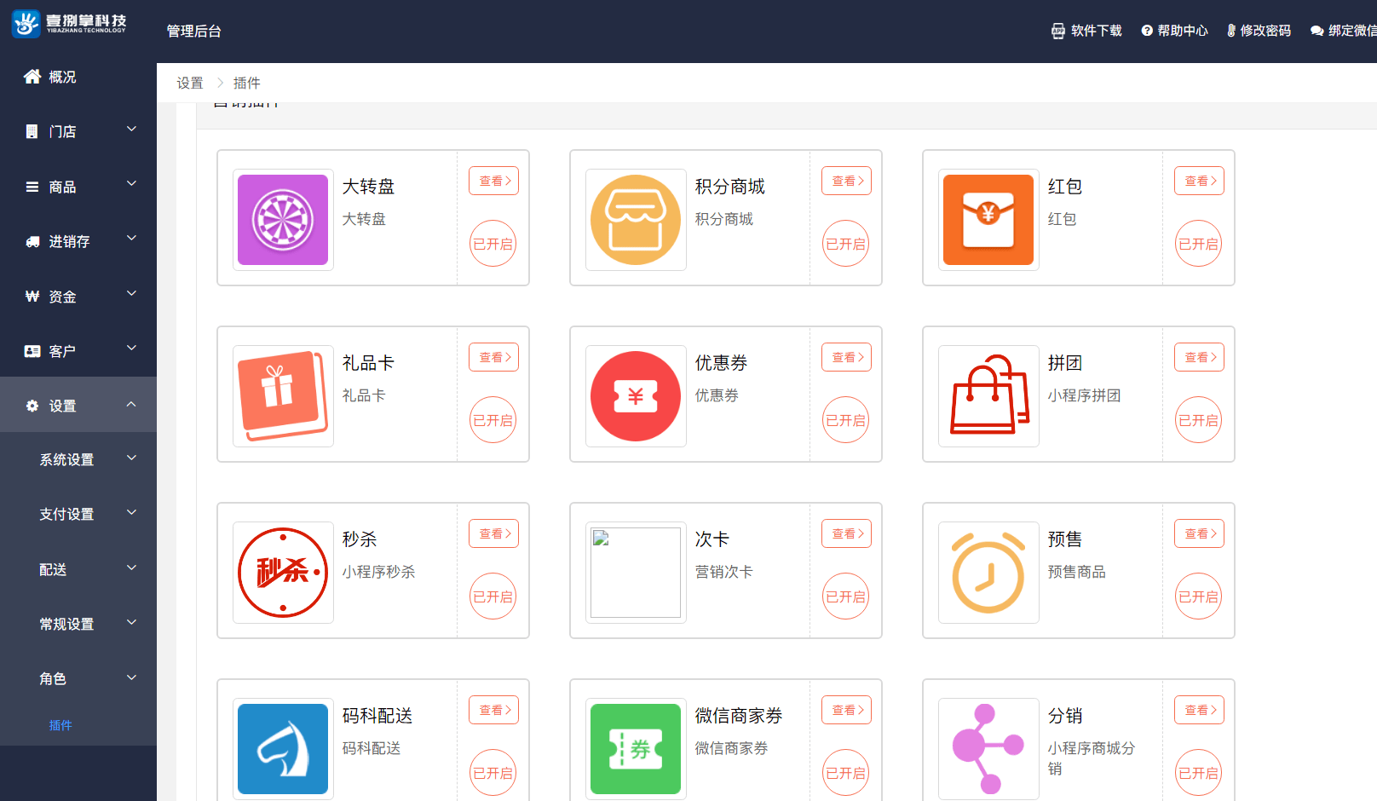Click 查看 button for 次卡
The image size is (1377, 801).
(x=846, y=533)
